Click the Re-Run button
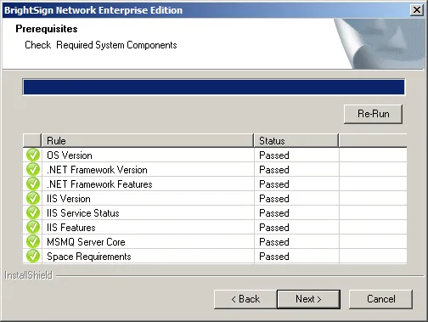 tap(373, 114)
